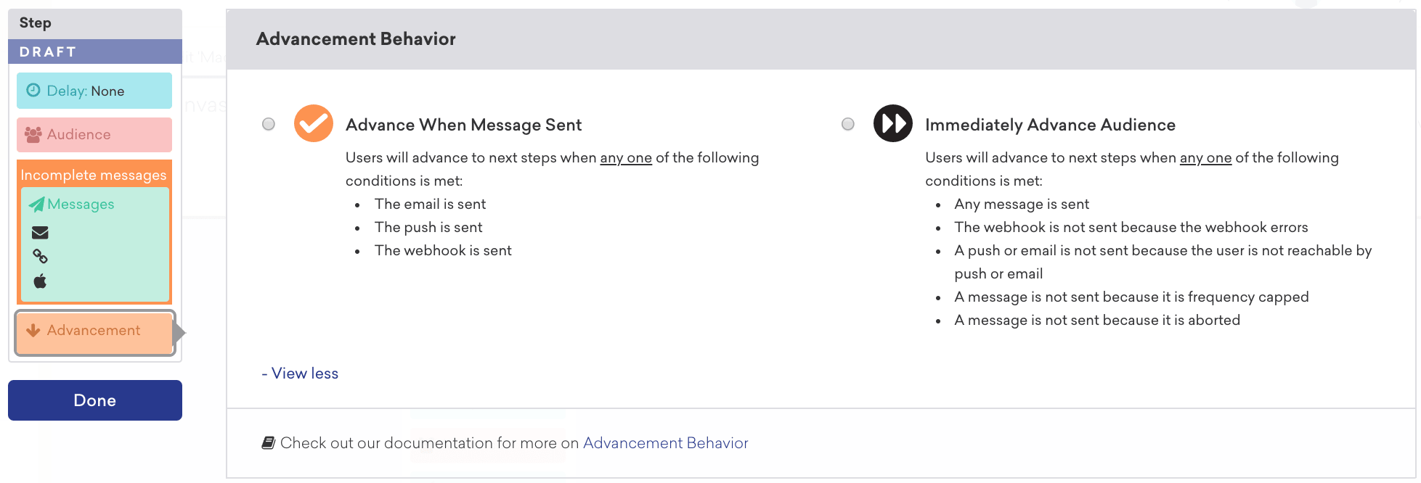Click the Immediately Advance Audience title
This screenshot has width=1421, height=483.
[x=1050, y=125]
